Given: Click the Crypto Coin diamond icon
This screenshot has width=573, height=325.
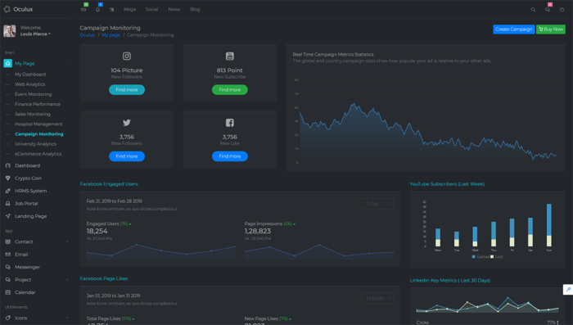Looking at the screenshot, I should [7, 178].
